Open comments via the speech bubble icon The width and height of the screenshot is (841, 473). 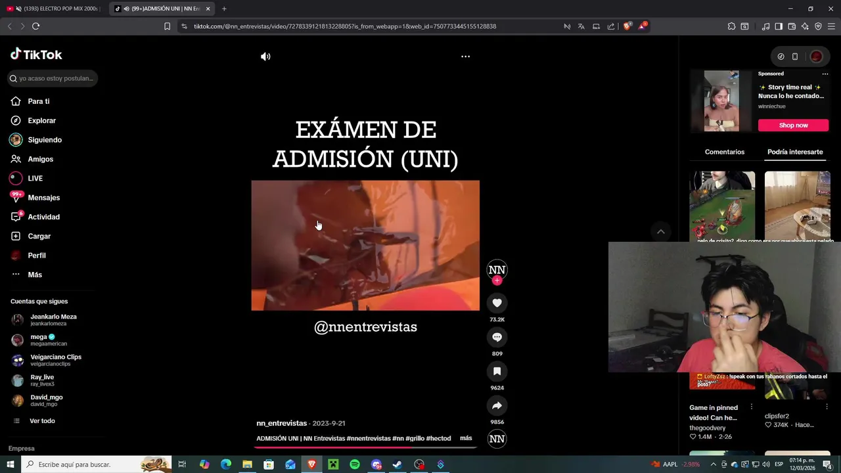[x=497, y=337]
